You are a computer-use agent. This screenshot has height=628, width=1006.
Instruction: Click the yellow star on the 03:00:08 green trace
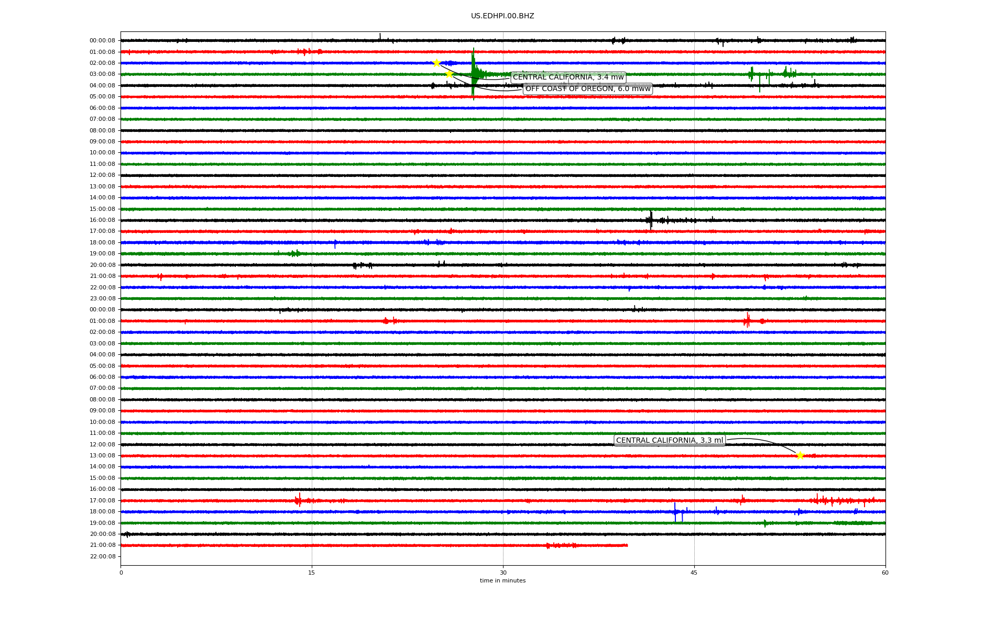click(449, 74)
